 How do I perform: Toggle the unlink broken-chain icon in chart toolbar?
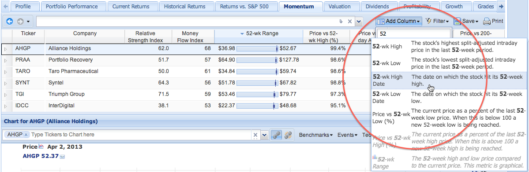click(288, 135)
